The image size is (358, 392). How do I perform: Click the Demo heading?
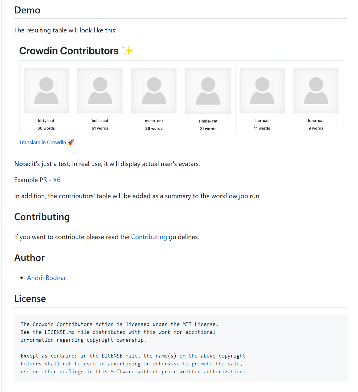(x=27, y=10)
